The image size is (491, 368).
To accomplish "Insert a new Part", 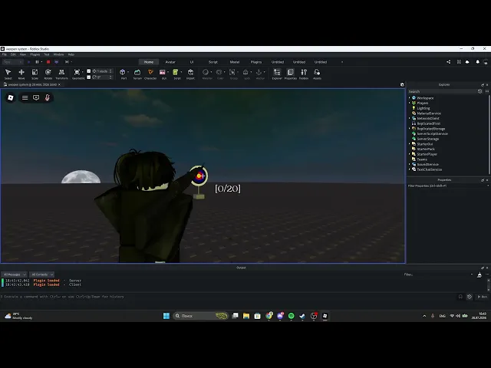I will coord(123,73).
